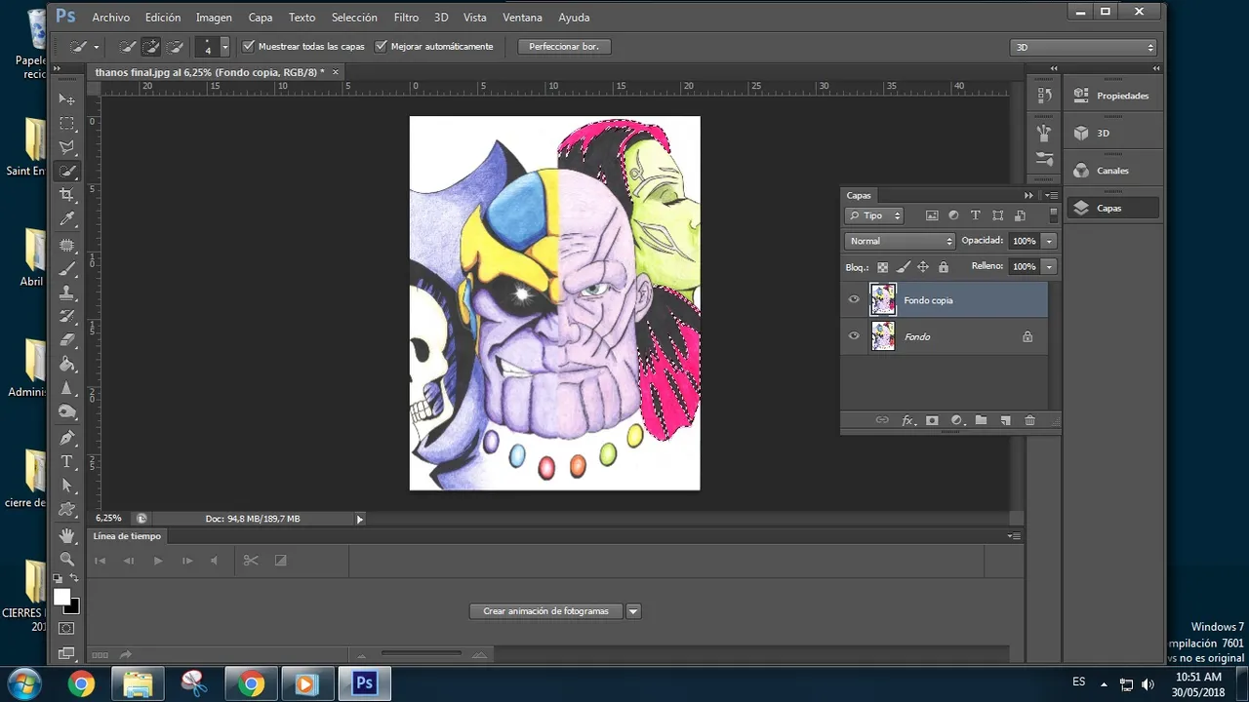1249x702 pixels.
Task: Select the Crop tool
Action: (66, 195)
